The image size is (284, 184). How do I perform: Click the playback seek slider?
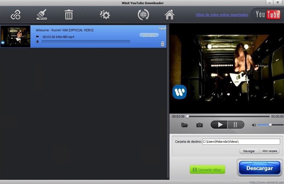pyautogui.click(x=229, y=116)
